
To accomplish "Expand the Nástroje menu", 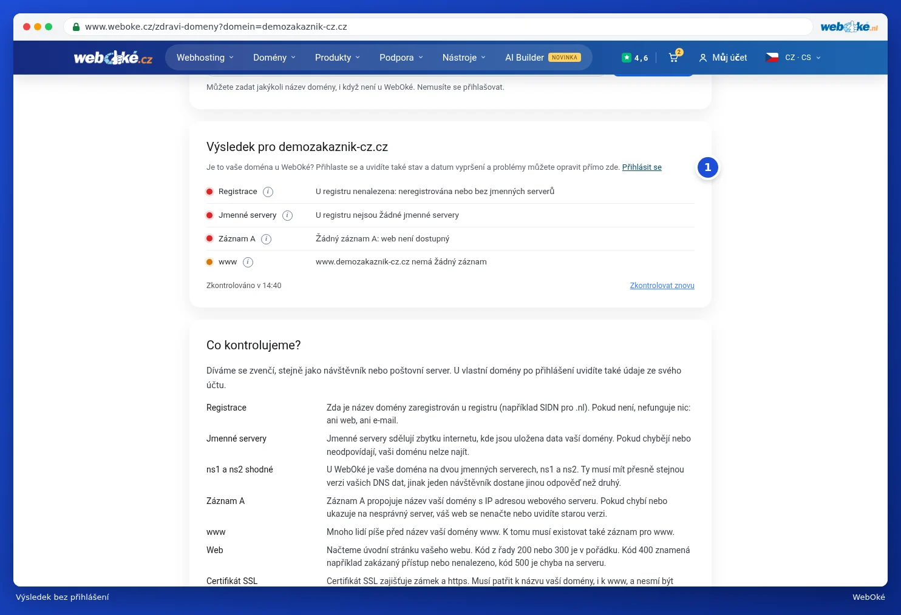I will (x=464, y=58).
